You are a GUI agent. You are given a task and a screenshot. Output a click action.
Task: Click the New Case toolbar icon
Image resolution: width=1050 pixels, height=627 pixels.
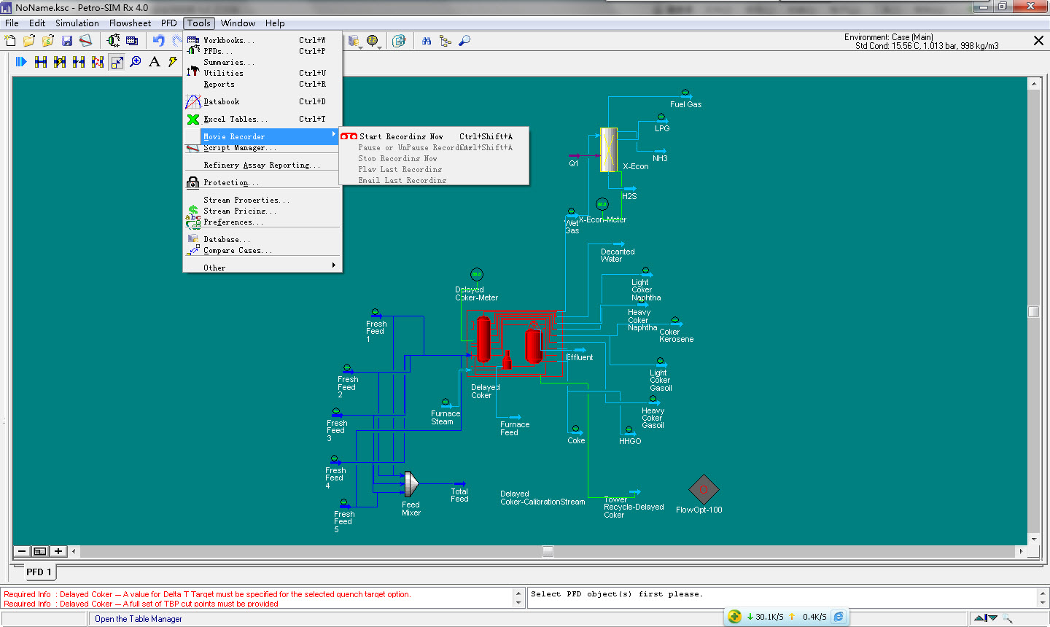click(10, 41)
